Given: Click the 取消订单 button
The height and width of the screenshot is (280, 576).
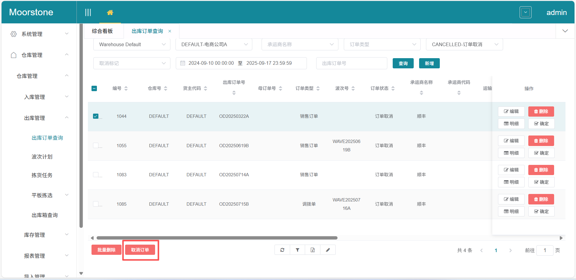Looking at the screenshot, I should pos(140,250).
